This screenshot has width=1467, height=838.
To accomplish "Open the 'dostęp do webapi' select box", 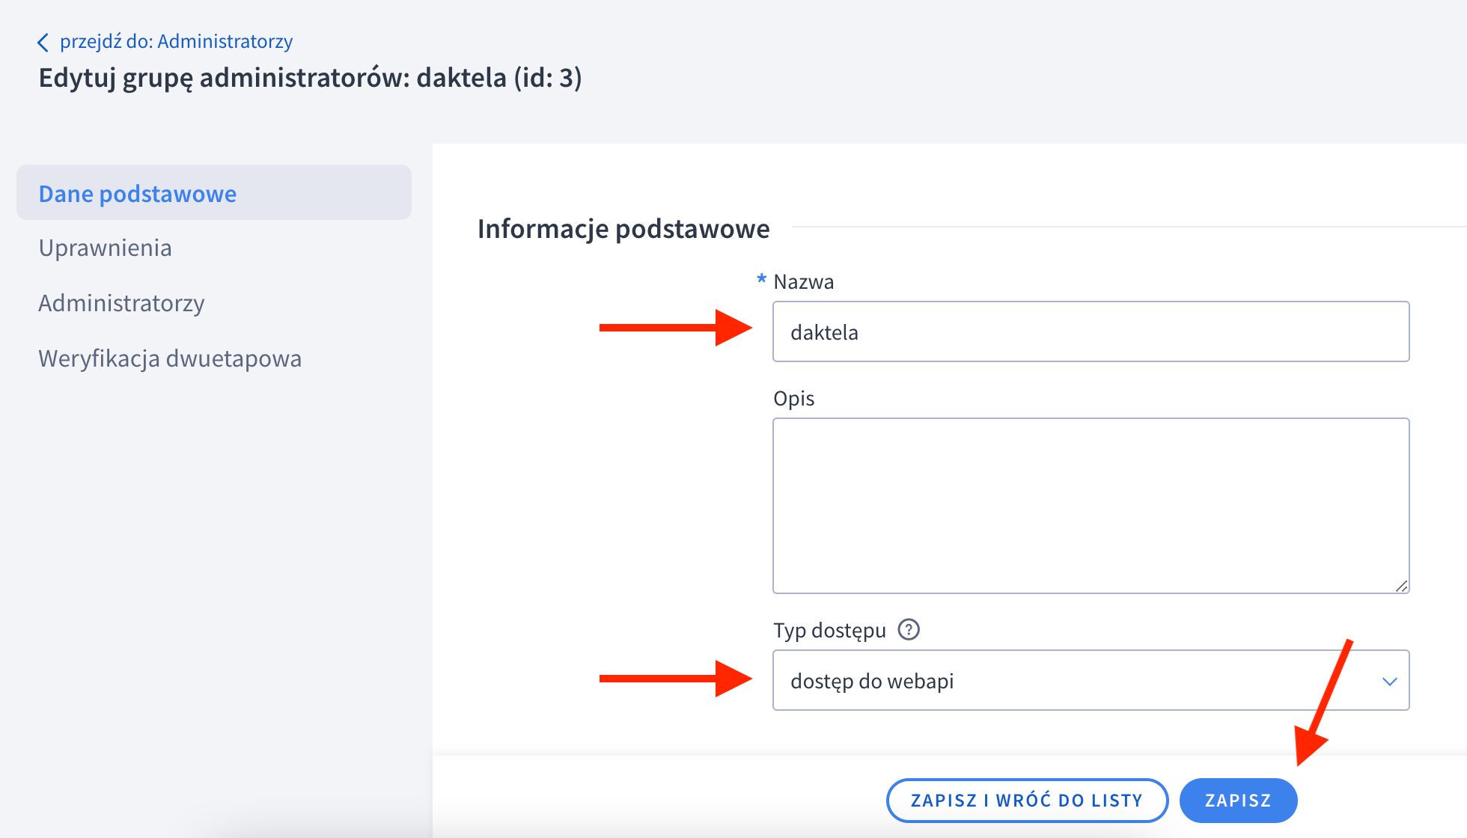I will pyautogui.click(x=1078, y=681).
